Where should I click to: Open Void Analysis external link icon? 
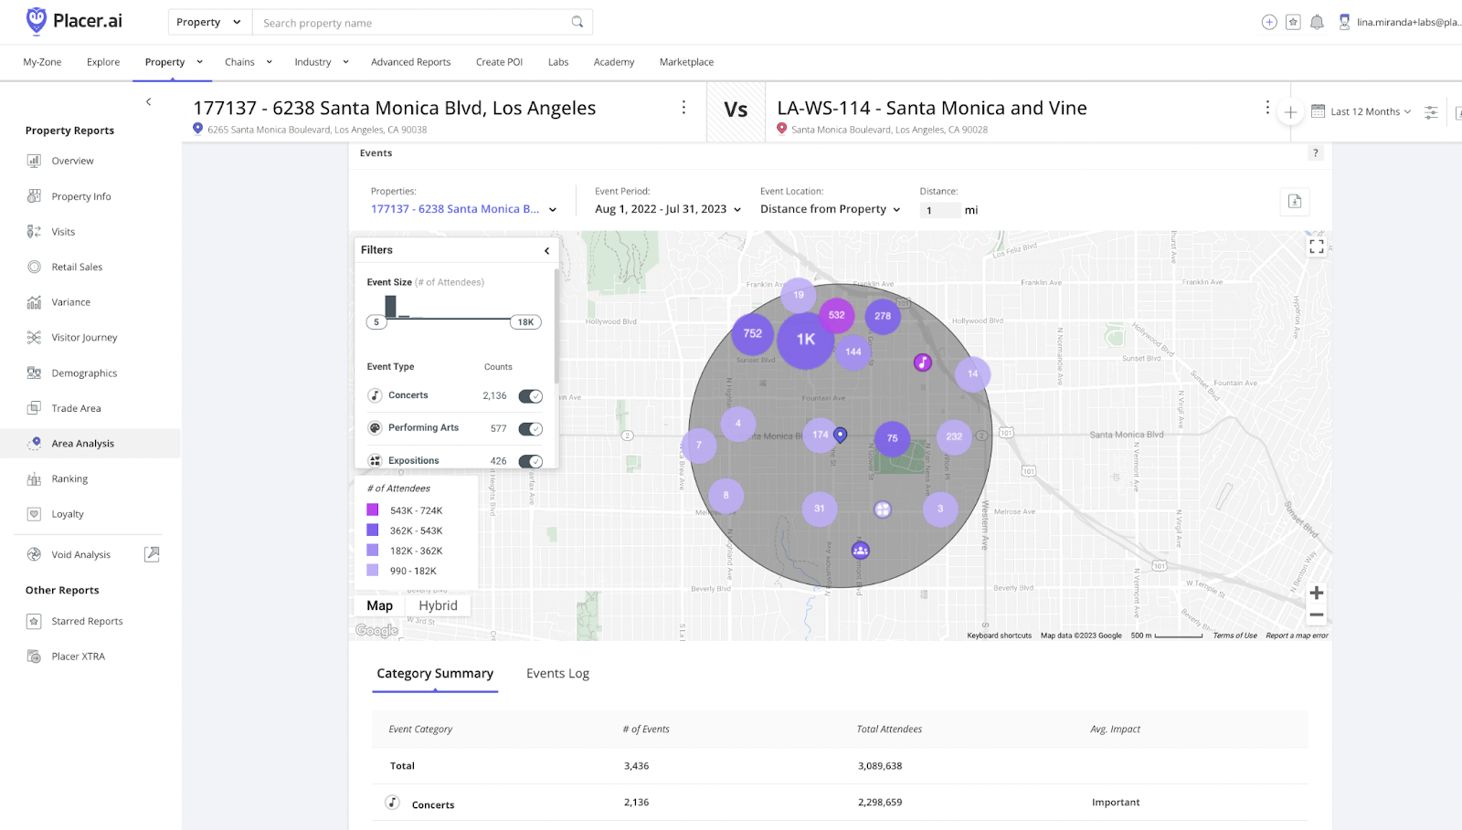tap(153, 554)
